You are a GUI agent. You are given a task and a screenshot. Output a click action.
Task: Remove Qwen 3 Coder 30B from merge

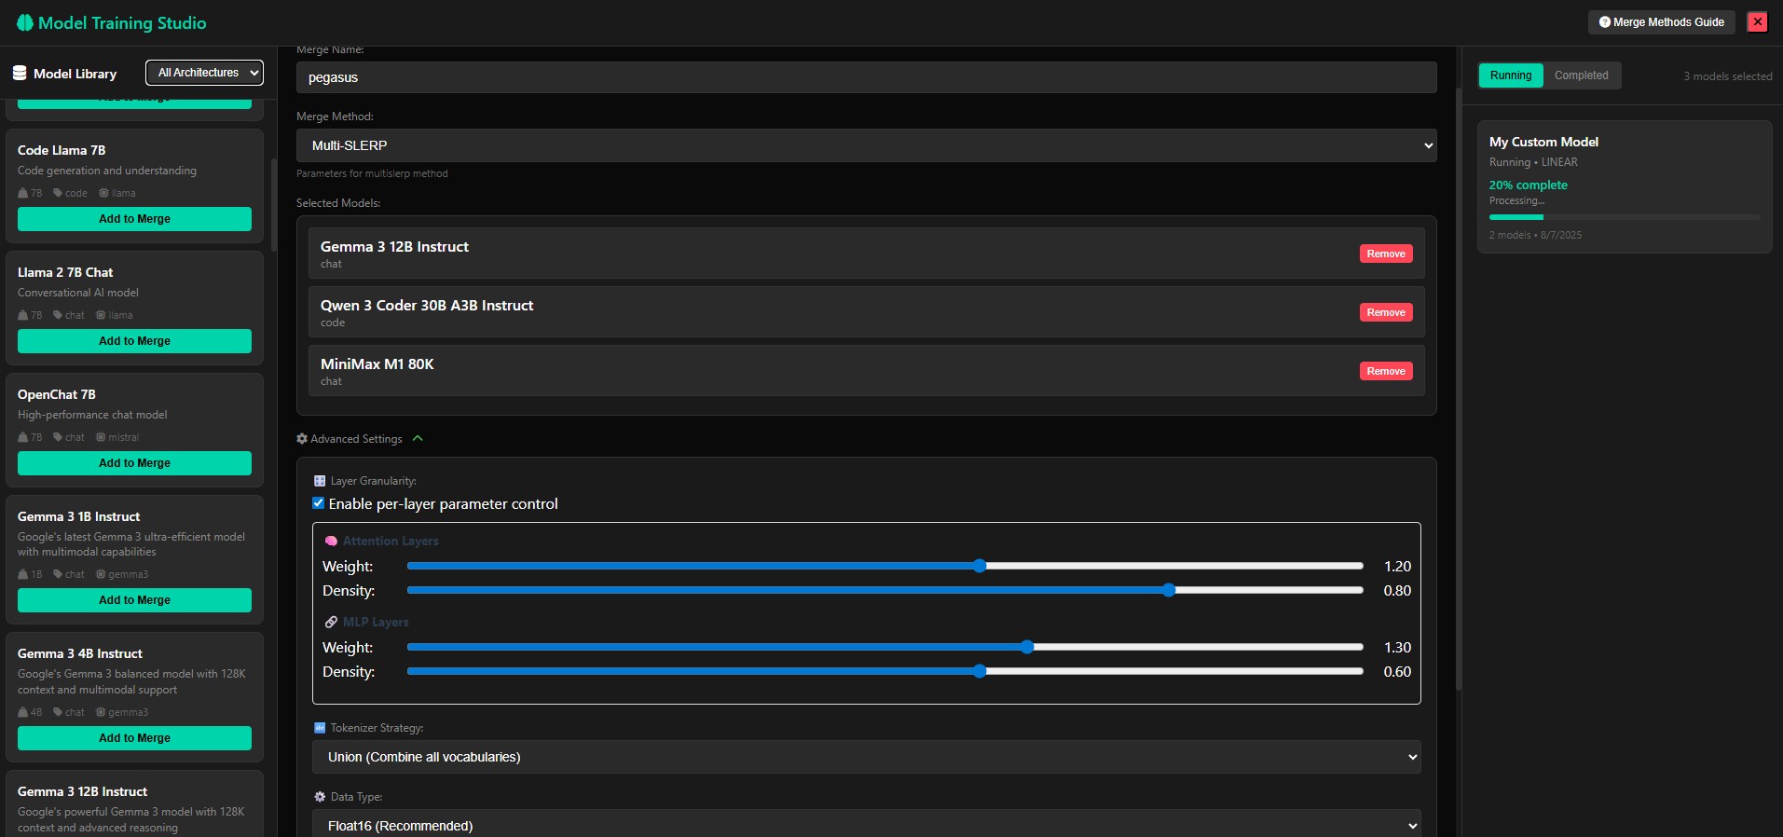coord(1385,312)
